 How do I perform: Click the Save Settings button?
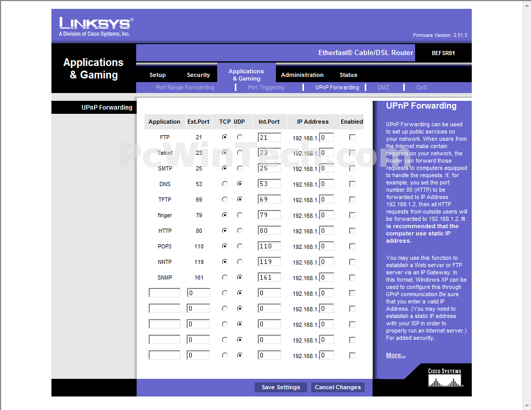[281, 387]
